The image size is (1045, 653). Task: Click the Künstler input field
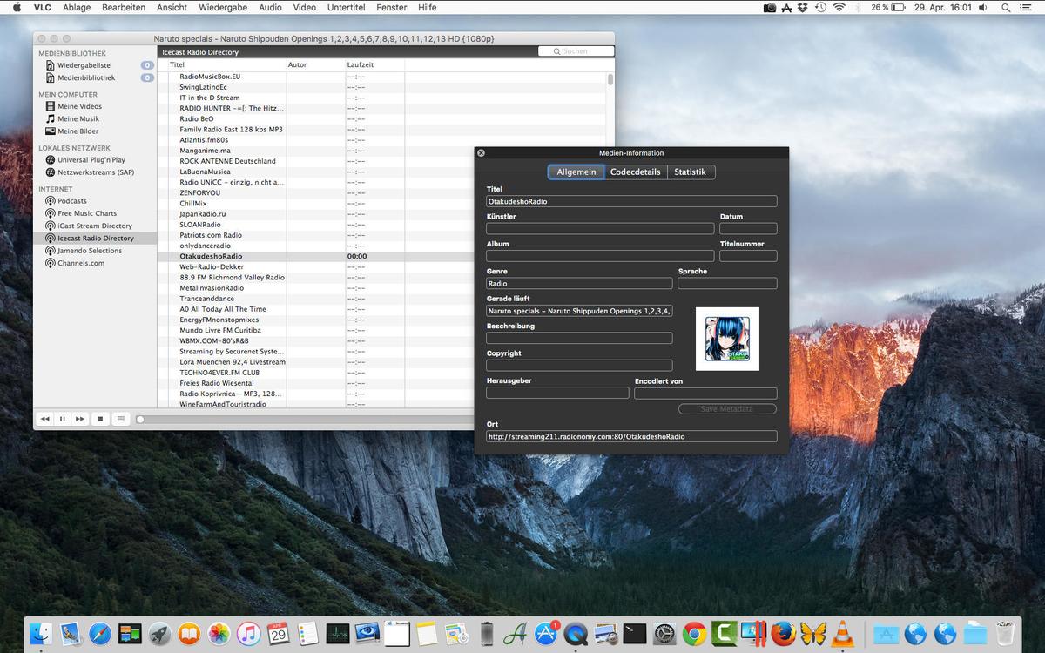600,229
